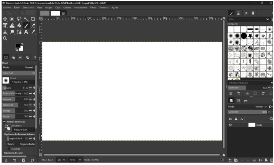Open the Editar menu
Viewport: 274px width, 165px height.
tap(17, 8)
